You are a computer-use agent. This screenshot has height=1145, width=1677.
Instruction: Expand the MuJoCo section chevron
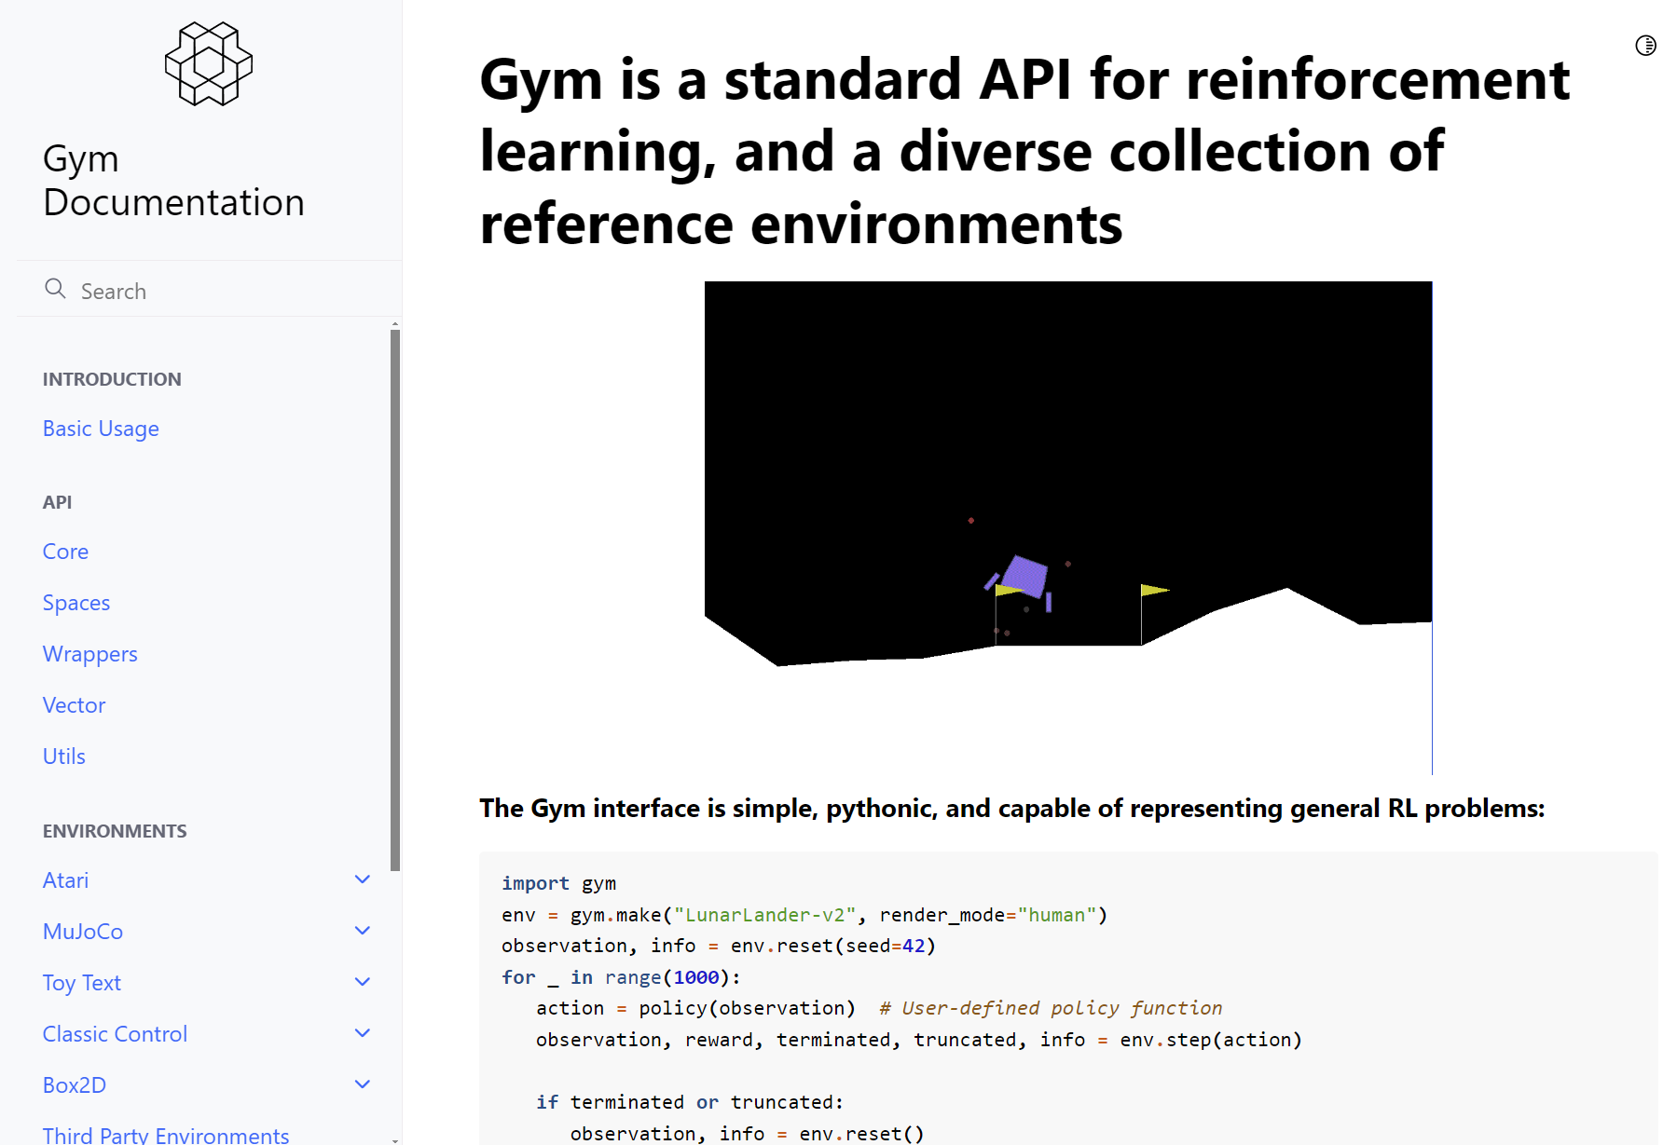tap(363, 931)
